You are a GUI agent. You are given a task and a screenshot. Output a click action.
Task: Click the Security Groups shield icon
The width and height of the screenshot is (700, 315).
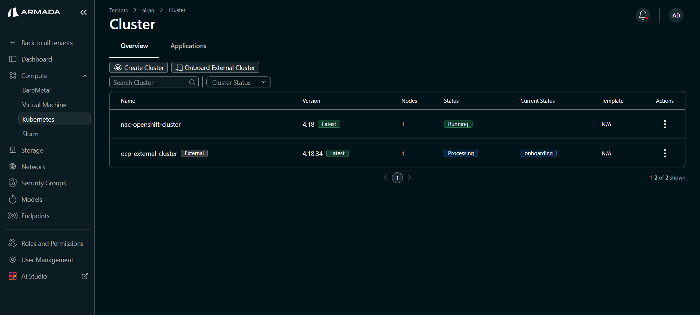pyautogui.click(x=13, y=183)
